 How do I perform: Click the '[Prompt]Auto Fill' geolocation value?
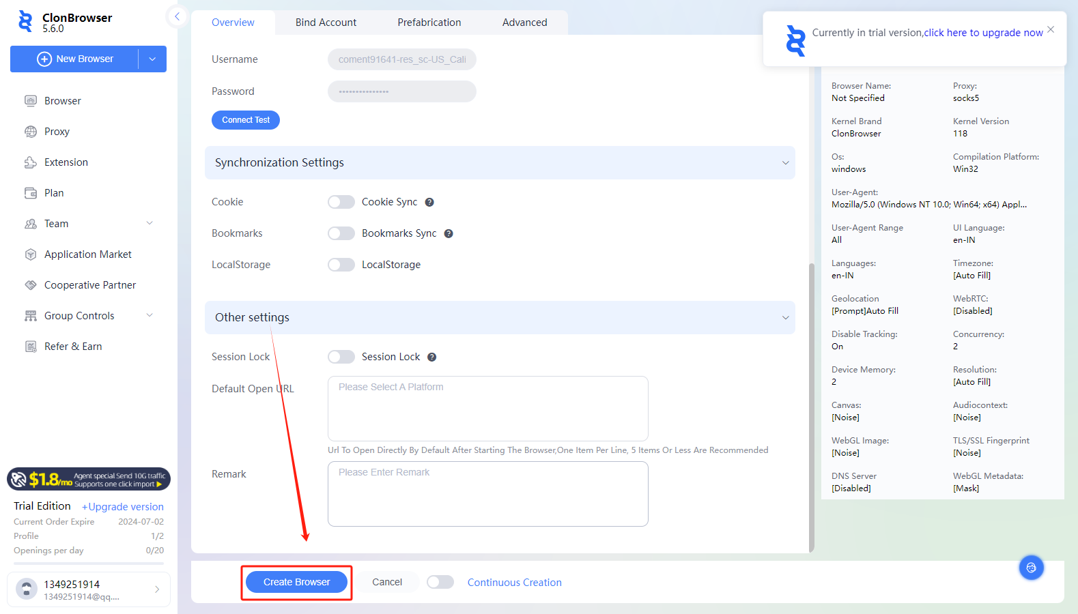point(865,311)
